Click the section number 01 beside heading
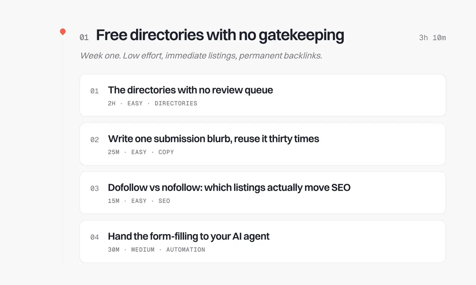Viewport: 476px width, 285px height. click(x=84, y=37)
